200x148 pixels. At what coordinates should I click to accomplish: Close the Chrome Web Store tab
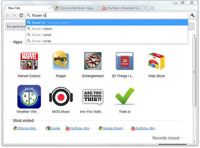click(98, 8)
